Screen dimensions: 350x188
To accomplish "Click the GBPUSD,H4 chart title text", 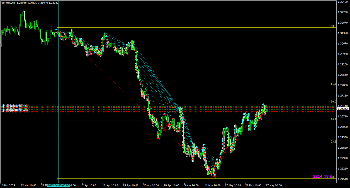I will coord(8,2).
